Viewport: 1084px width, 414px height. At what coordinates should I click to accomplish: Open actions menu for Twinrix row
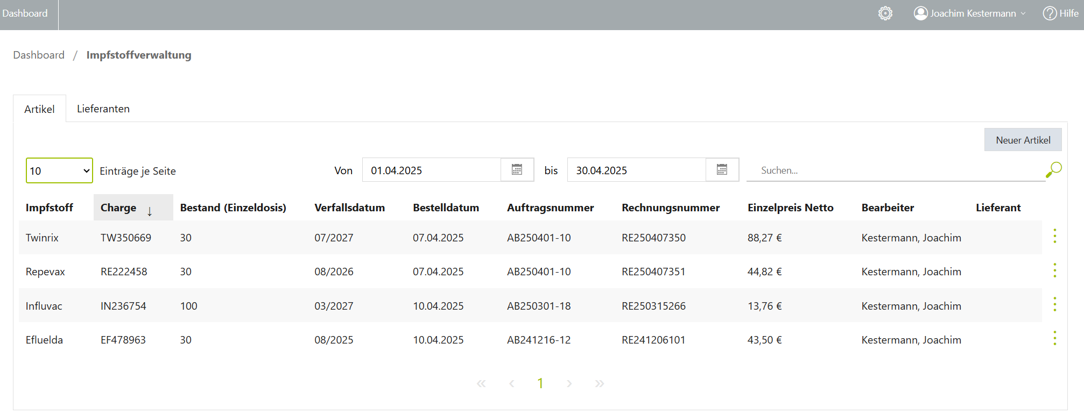click(x=1055, y=235)
